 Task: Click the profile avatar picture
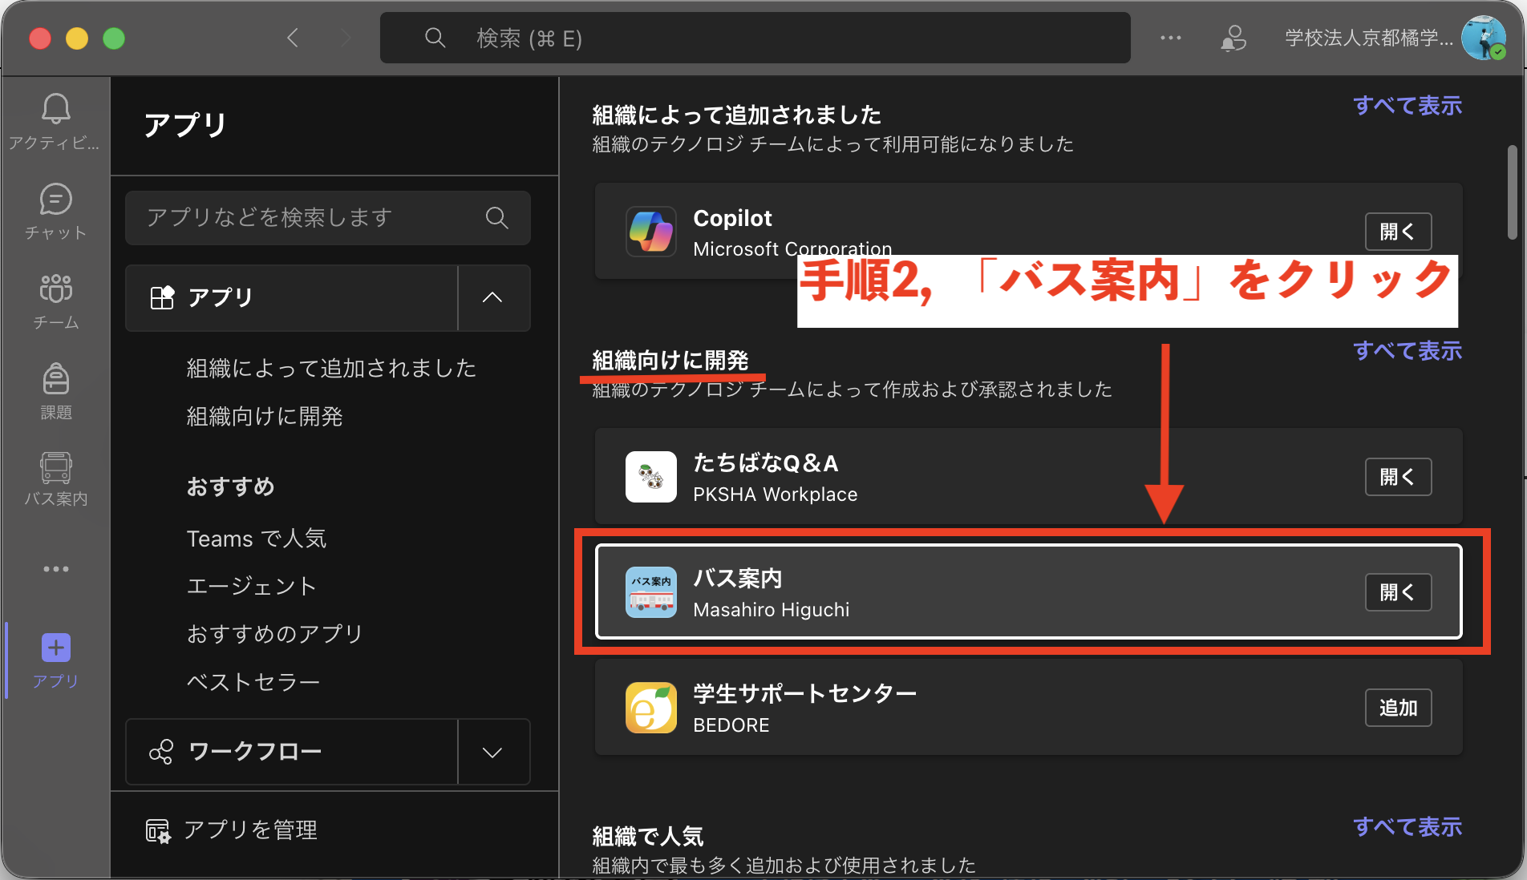(1482, 38)
